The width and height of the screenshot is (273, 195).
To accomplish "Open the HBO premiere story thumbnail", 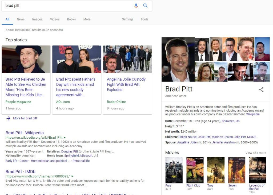I will 77,59.
